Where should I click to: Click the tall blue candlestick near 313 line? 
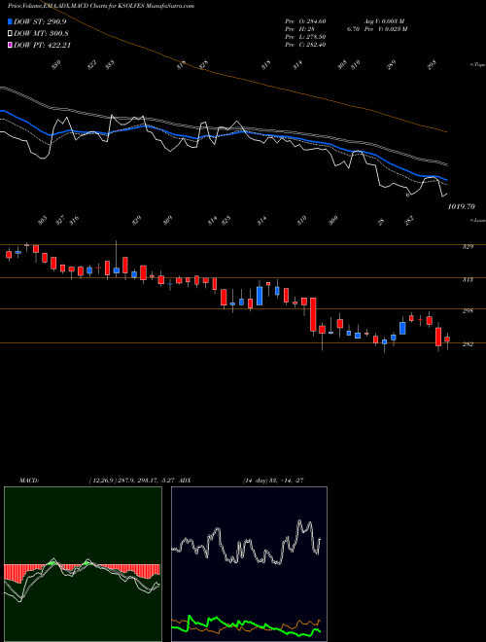[260, 296]
